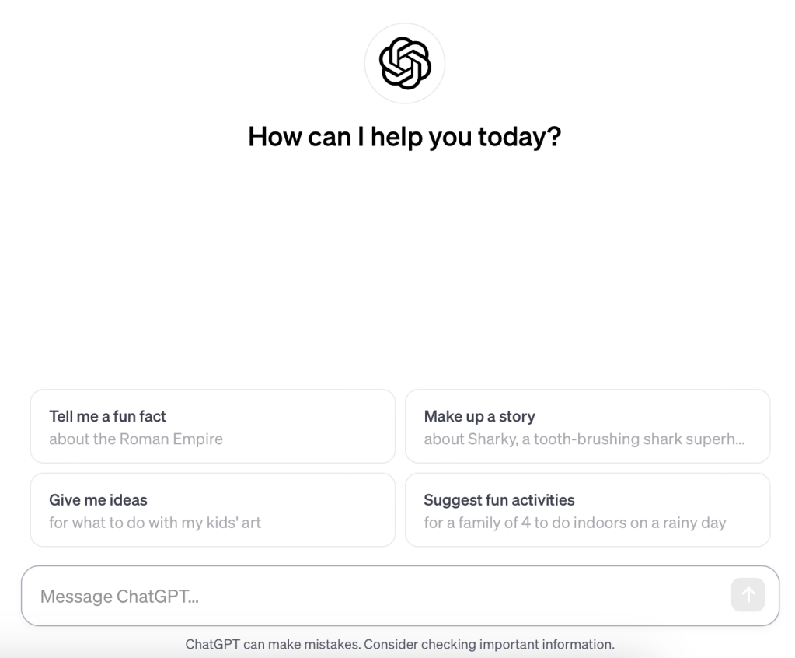Click the "How can I help you today?" heading
This screenshot has height=658, width=795.
pos(404,137)
